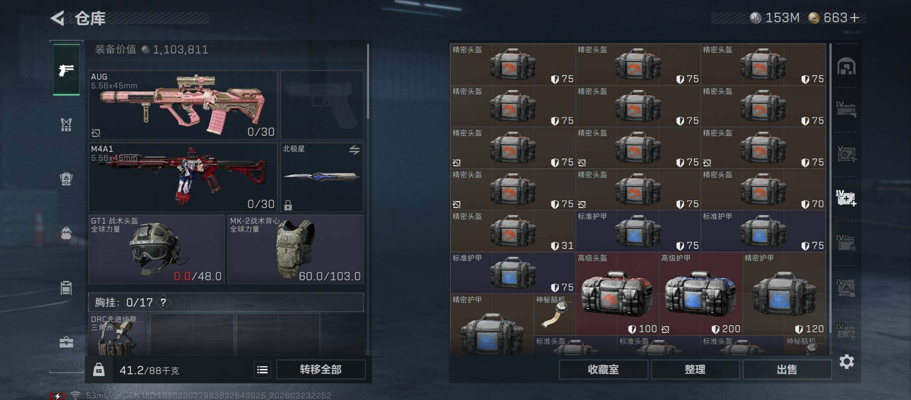Click the 出售 sell button
Screen dimensions: 911x400
click(787, 370)
